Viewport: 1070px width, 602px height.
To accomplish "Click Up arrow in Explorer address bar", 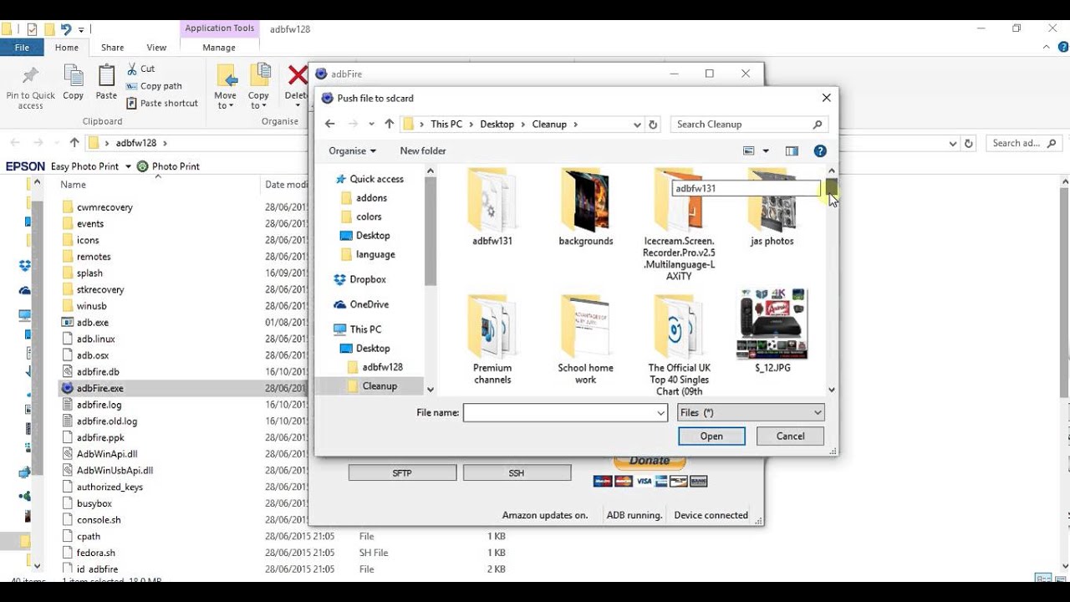I will pyautogui.click(x=74, y=143).
